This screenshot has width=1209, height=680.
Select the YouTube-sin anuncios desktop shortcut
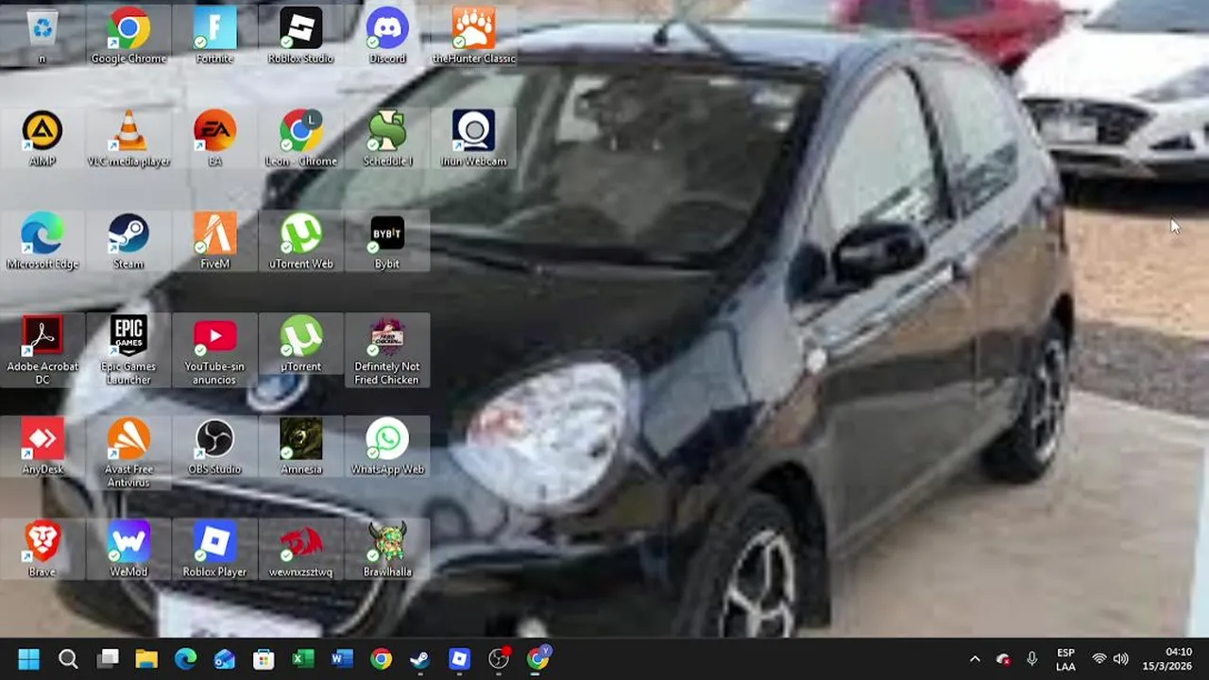[x=214, y=350]
